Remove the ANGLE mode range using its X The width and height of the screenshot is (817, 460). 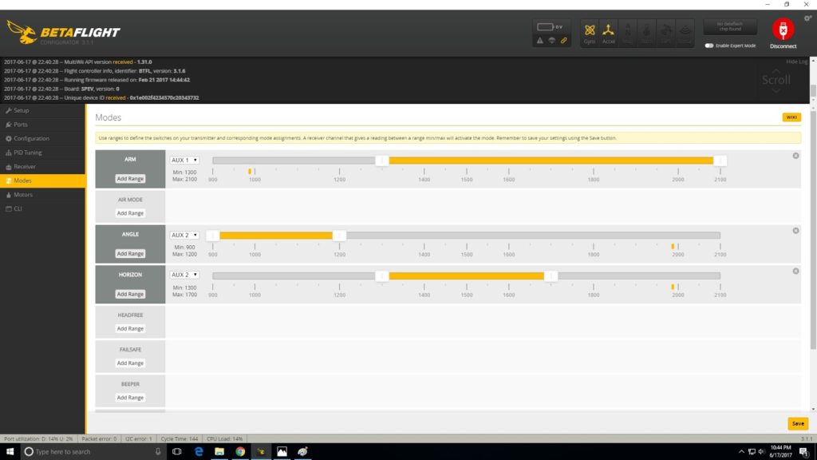pyautogui.click(x=795, y=230)
